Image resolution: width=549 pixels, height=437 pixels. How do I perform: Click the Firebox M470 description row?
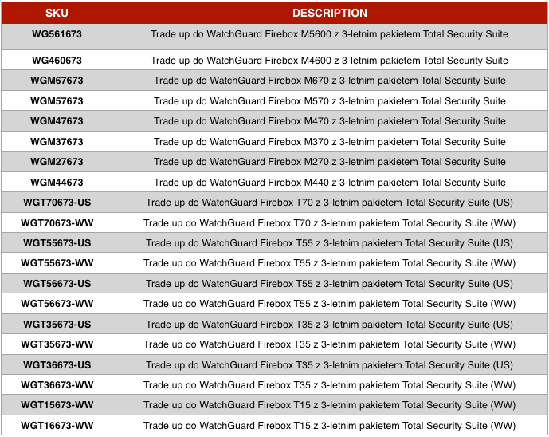(x=329, y=121)
